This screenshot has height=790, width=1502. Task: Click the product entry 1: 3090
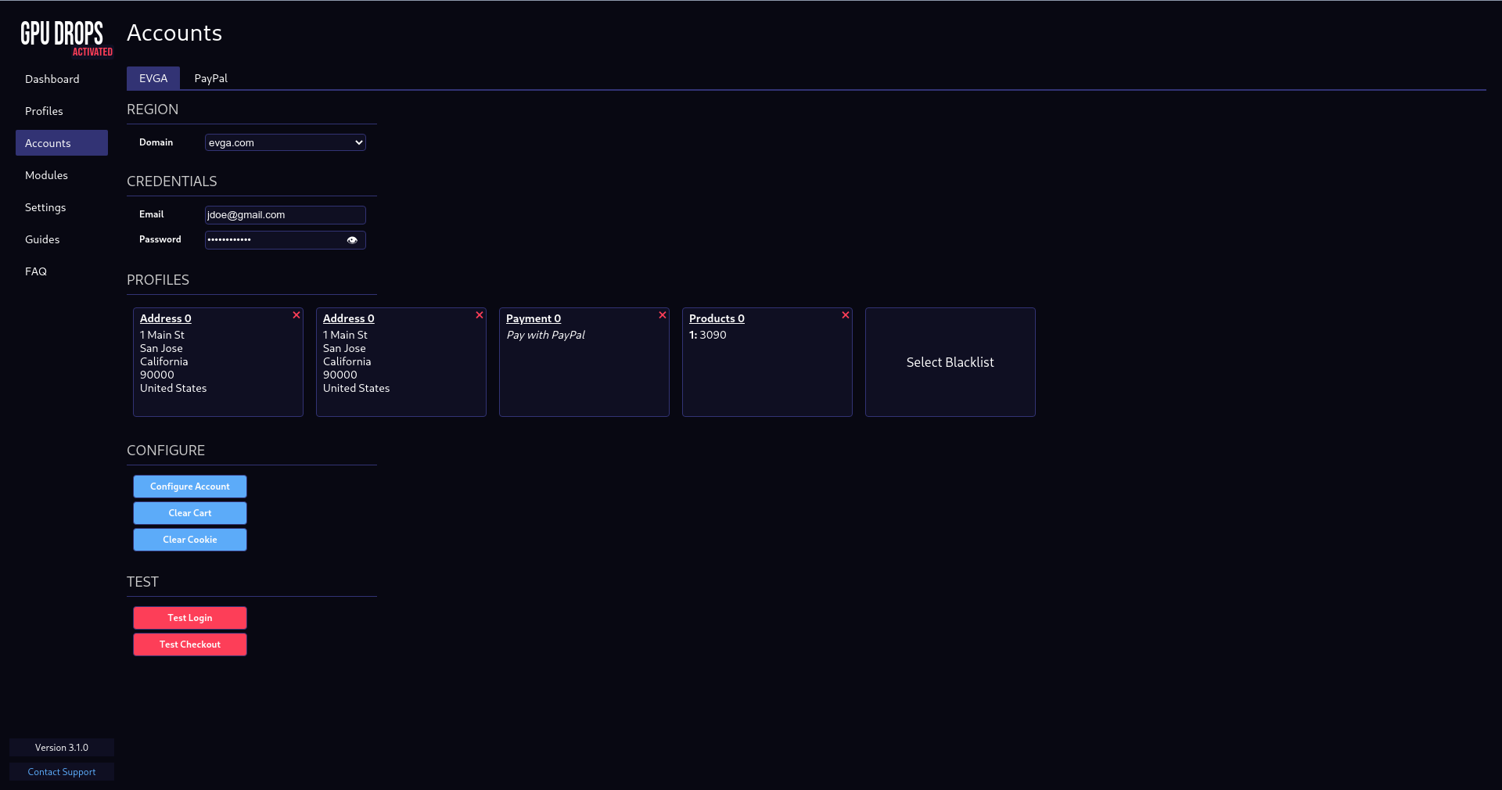tap(708, 335)
